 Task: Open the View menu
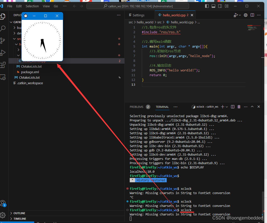(46, 6)
